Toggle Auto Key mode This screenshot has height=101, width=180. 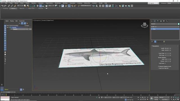pos(156,97)
